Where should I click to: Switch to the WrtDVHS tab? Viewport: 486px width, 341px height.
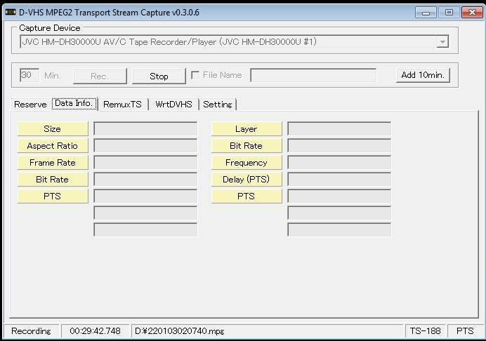click(173, 105)
